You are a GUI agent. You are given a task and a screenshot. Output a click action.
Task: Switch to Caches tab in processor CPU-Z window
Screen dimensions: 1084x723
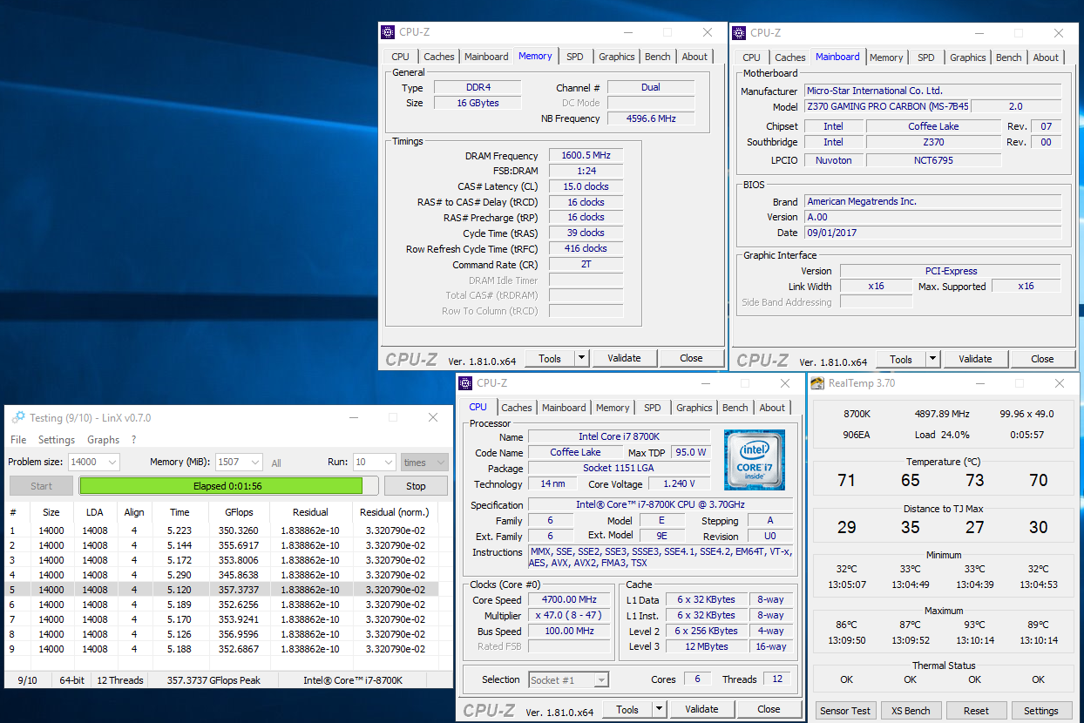517,408
